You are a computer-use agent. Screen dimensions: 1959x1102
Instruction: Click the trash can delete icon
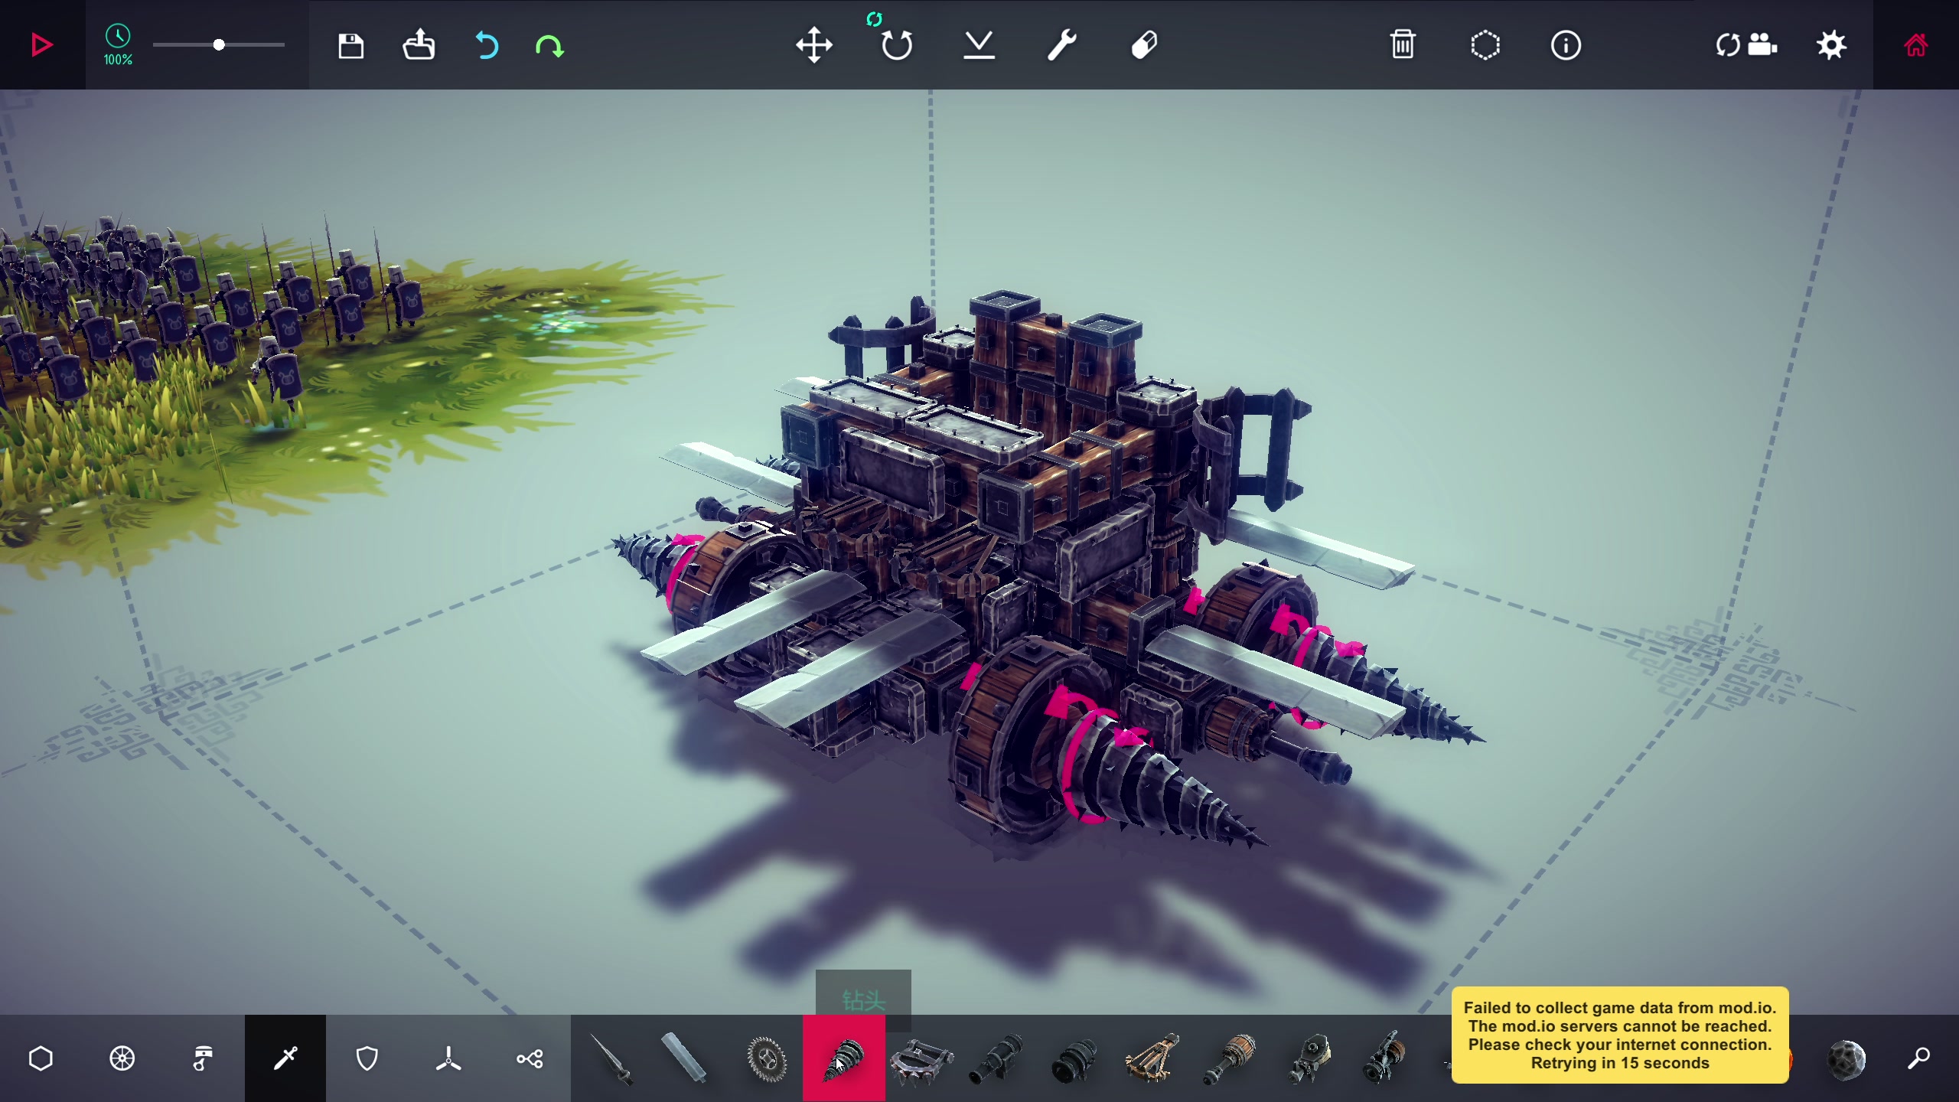pyautogui.click(x=1403, y=44)
